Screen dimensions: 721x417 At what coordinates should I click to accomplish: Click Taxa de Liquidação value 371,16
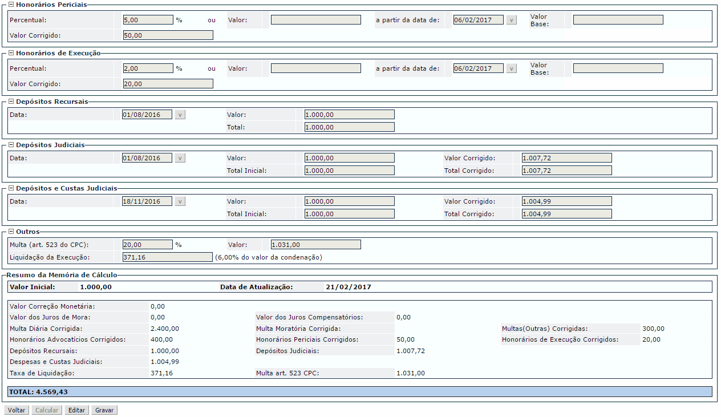[162, 373]
